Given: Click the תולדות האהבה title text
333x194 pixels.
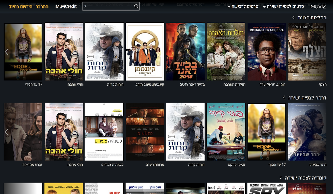Looking at the screenshot, I should click(234, 84).
